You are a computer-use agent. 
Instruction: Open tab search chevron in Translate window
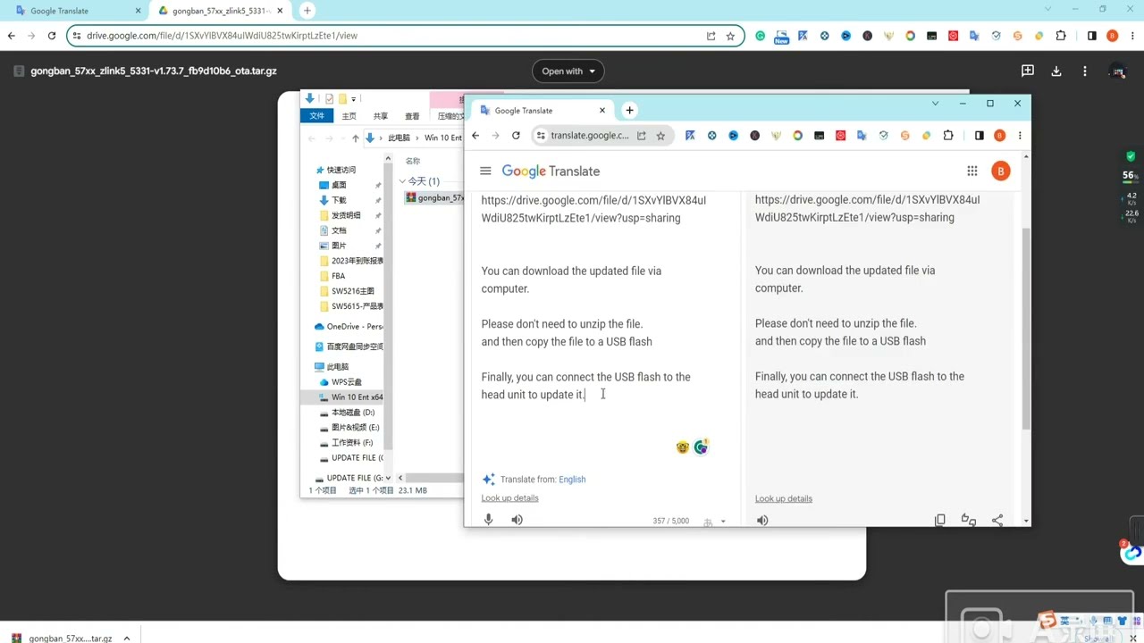(x=935, y=104)
